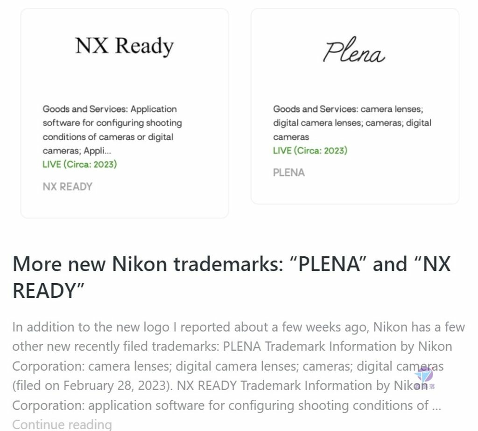Click LIVE (Circa: 2023) status under NX Ready
478x431 pixels.
point(79,164)
